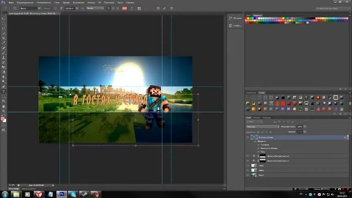Open the layer filter kind dropdown
Screen dimensions: 352x198
255,122
